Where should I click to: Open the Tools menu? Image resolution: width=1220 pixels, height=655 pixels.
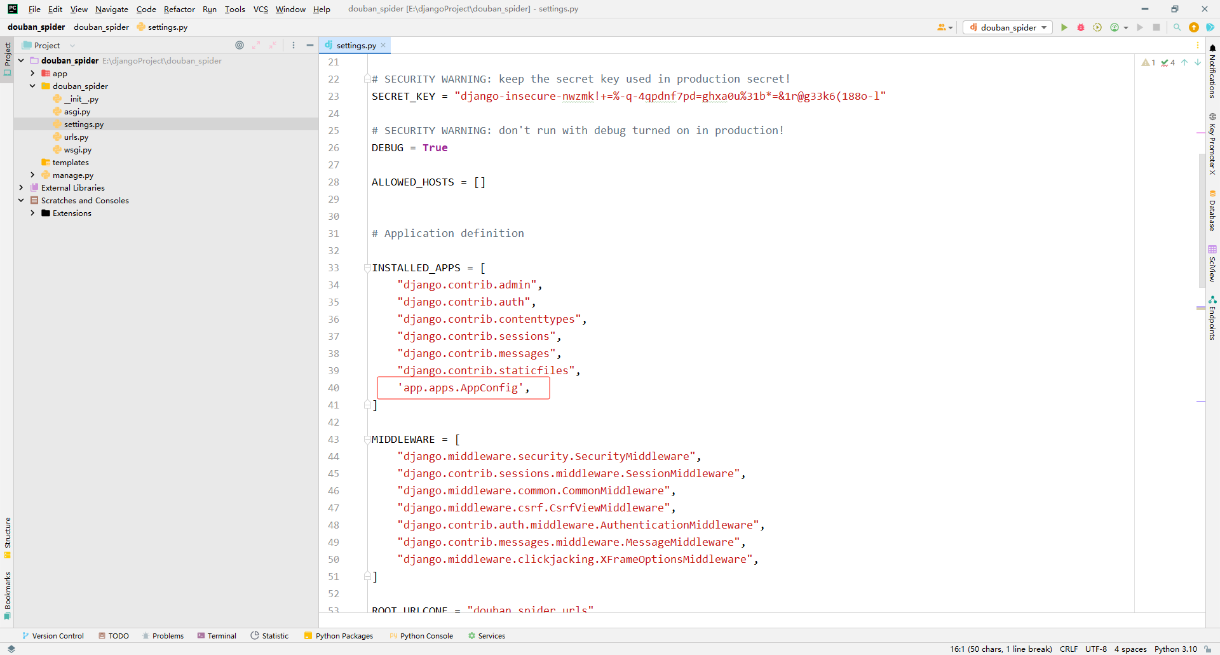click(234, 9)
